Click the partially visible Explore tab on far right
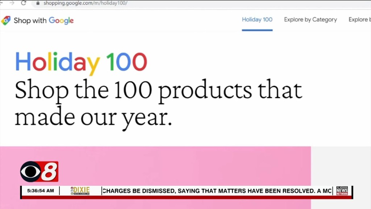 [360, 20]
